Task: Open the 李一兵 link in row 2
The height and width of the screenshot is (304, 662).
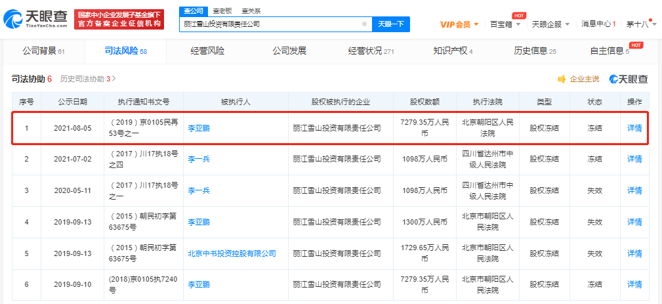Action: 199,159
